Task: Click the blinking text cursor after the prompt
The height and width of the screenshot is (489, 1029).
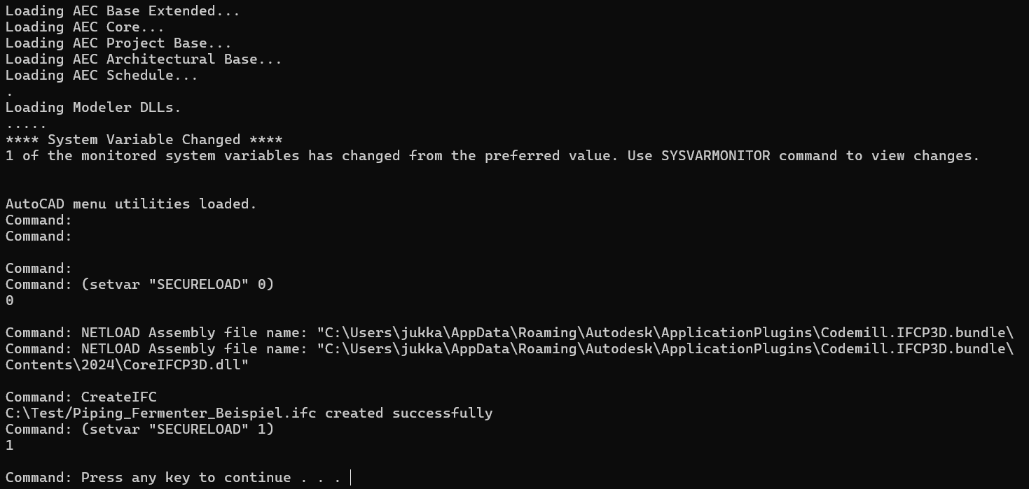Action: [x=350, y=478]
